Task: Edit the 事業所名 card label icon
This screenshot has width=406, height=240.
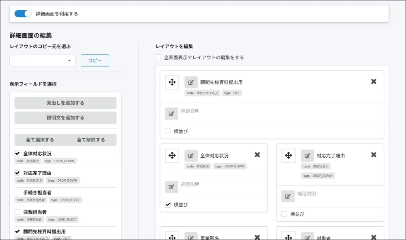Action: [191, 237]
